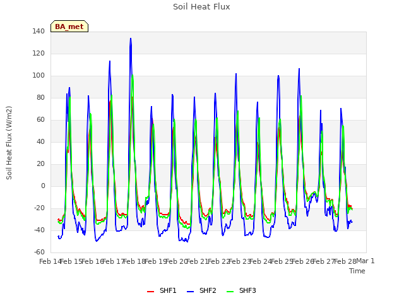
Task: Click the blue SHF2 legend color marker
Action: coord(190,292)
